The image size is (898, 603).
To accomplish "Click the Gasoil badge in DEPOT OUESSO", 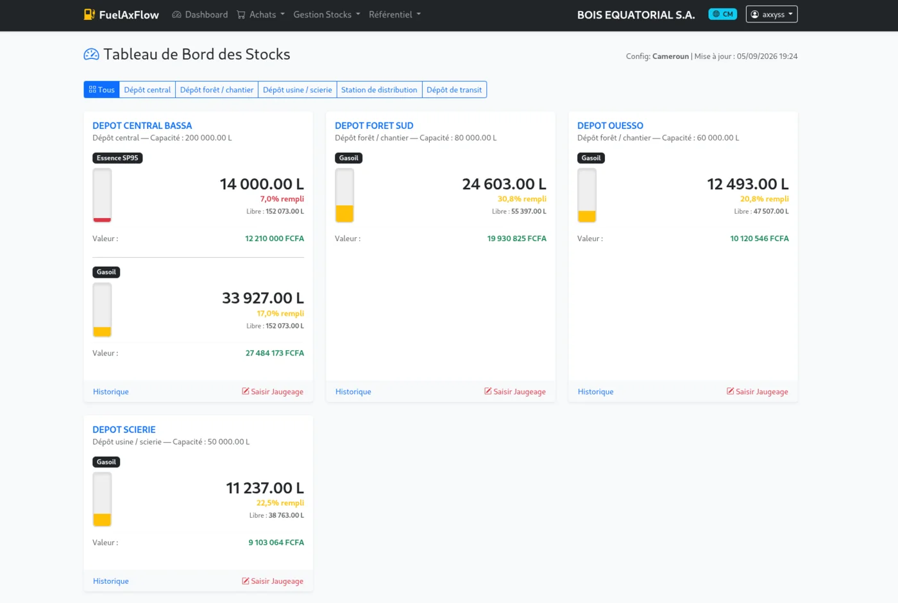I will [591, 158].
